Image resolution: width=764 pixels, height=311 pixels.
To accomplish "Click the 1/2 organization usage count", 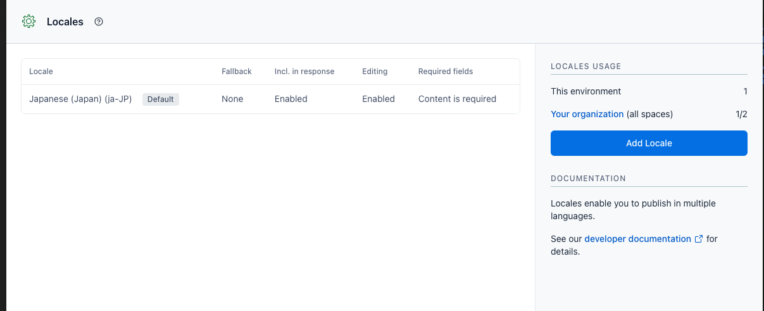I will point(741,114).
